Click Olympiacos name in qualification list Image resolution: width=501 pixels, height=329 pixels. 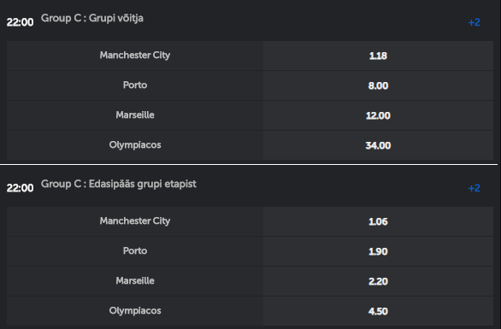coord(135,311)
